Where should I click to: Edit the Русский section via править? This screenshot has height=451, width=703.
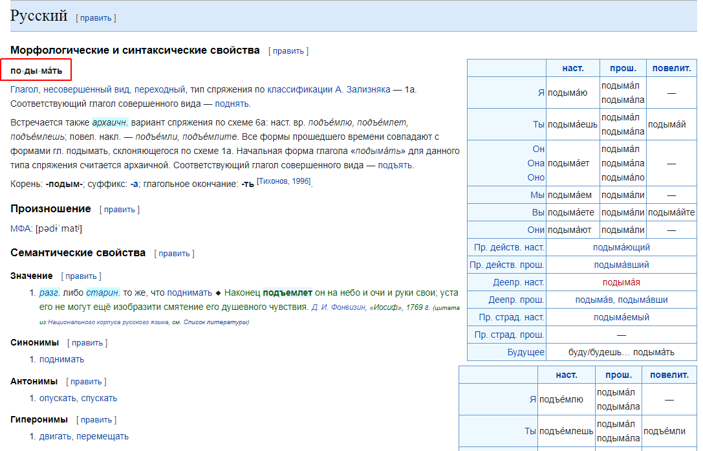[x=96, y=18]
